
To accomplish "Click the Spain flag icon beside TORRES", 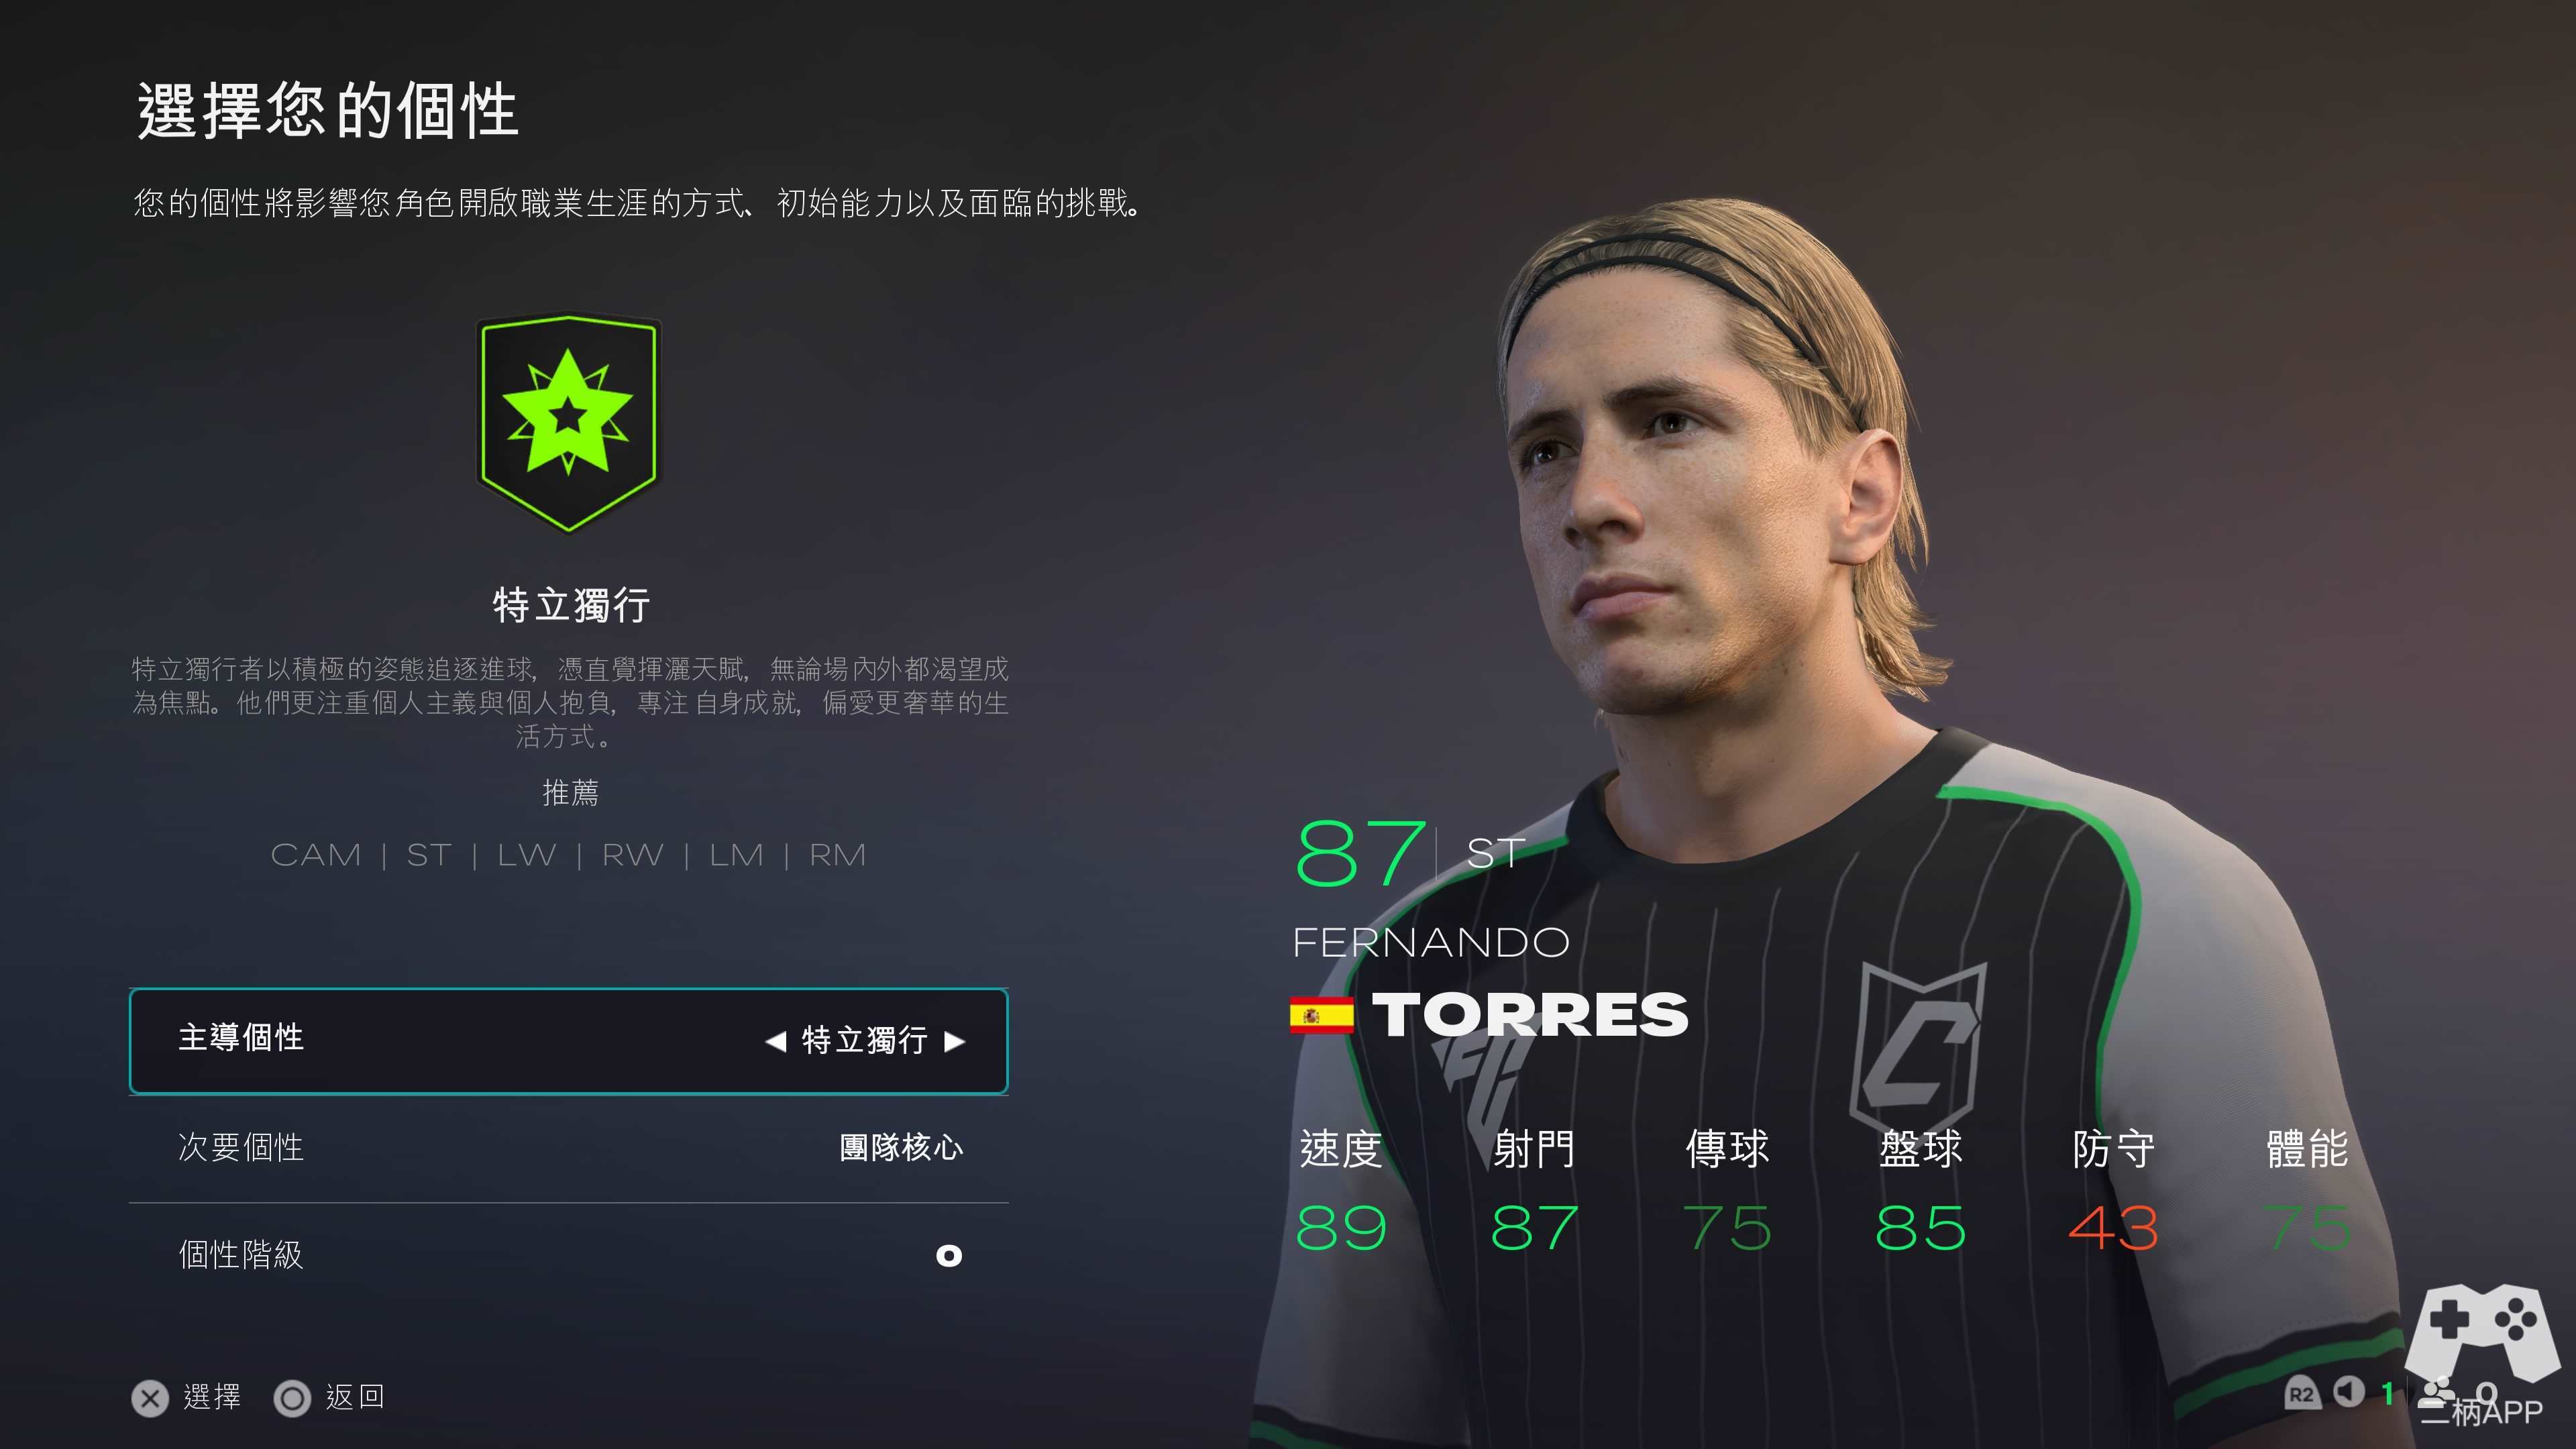I will click(x=1321, y=1016).
